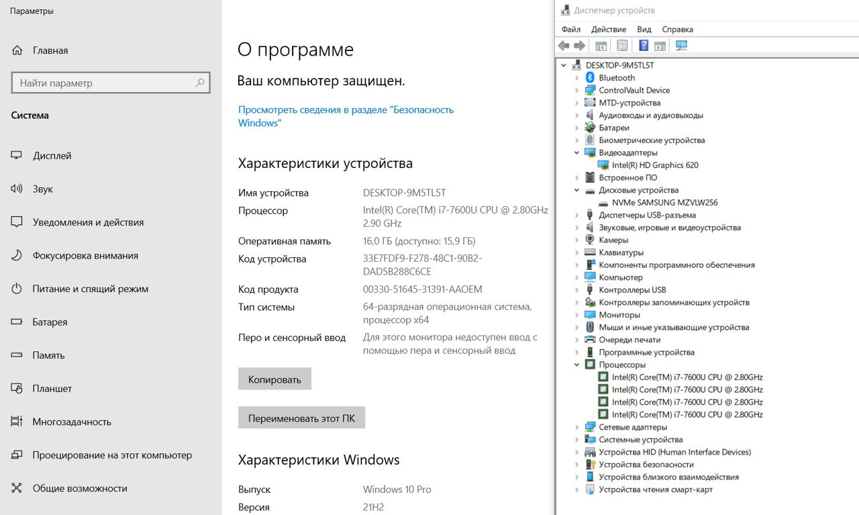Select the Встроенное ПО tree row

click(627, 178)
